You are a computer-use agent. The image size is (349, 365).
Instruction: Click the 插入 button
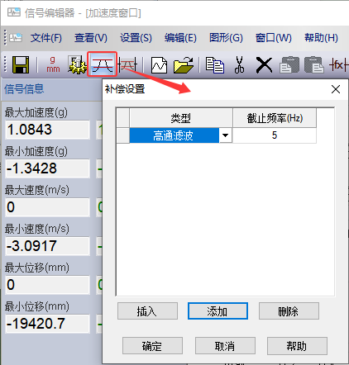tap(147, 311)
